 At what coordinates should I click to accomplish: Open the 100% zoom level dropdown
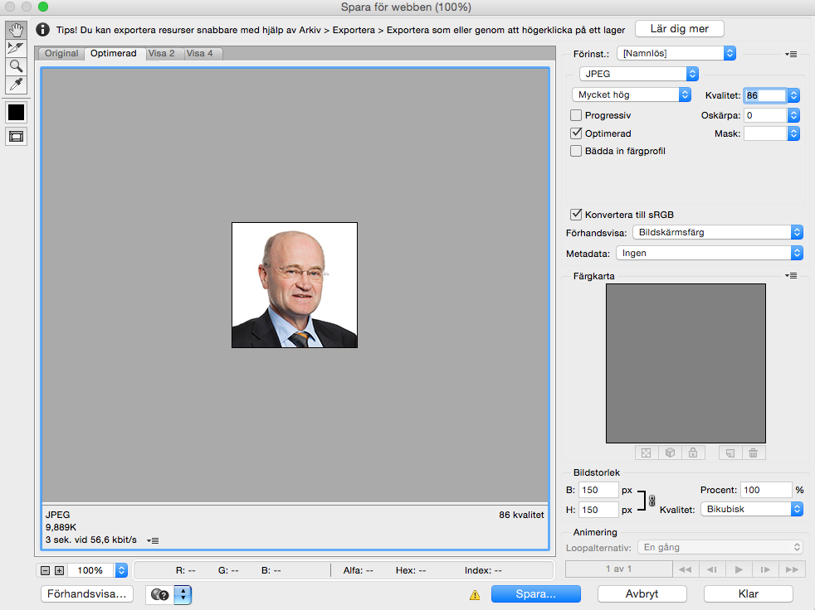click(120, 570)
